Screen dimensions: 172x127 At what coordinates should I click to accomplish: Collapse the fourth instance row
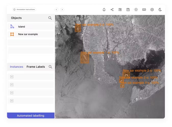12,101
